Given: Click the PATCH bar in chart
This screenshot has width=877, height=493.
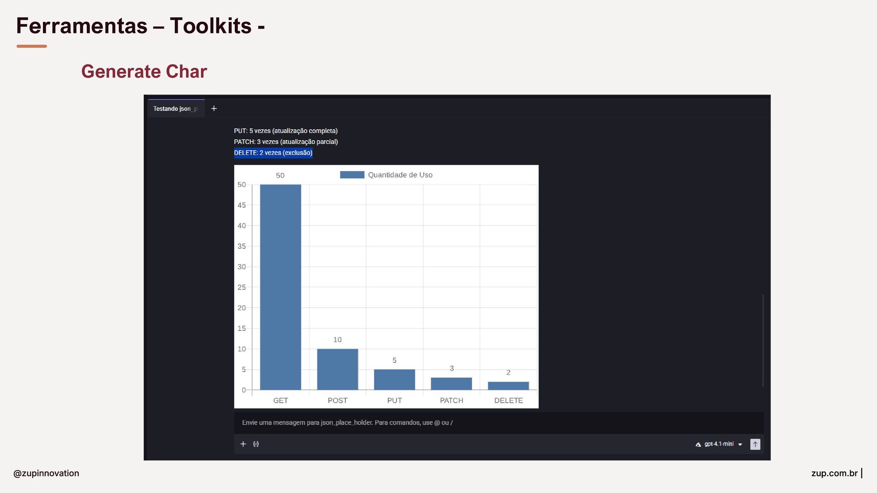Looking at the screenshot, I should coord(451,384).
